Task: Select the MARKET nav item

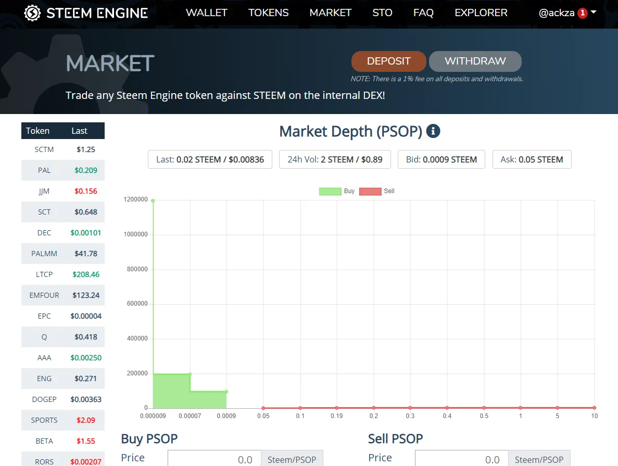Action: tap(330, 12)
